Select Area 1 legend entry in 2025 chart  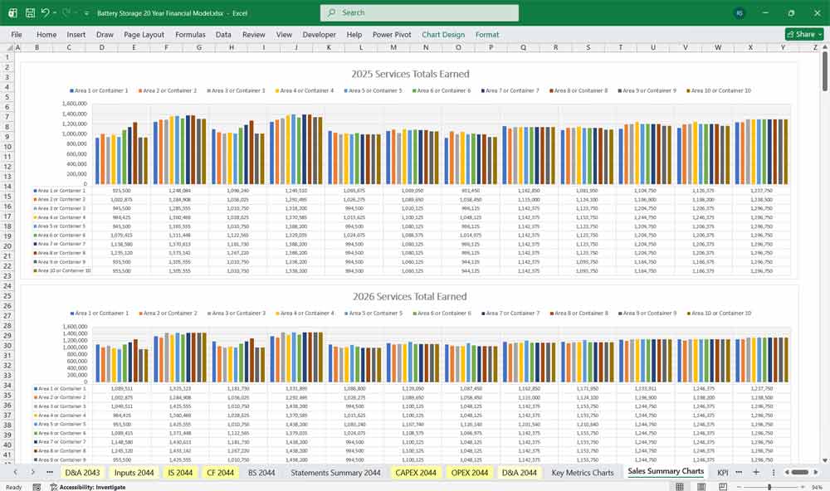coord(99,90)
